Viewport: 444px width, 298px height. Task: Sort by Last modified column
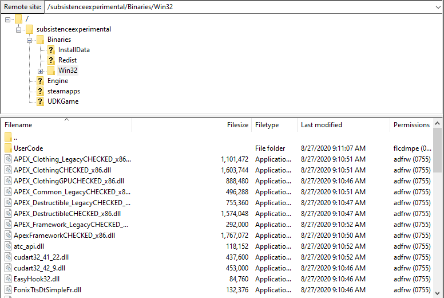343,125
